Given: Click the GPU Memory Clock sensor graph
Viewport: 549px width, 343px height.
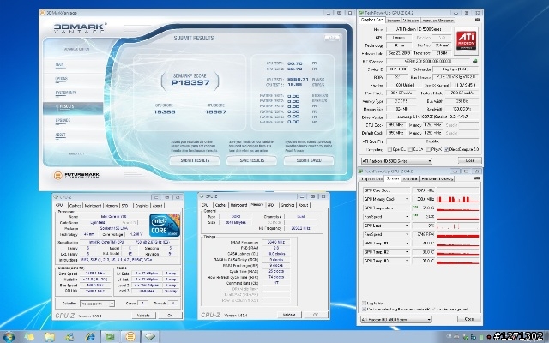Looking at the screenshot, I should [457, 199].
